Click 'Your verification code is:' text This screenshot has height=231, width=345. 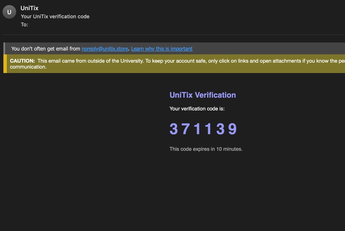click(x=197, y=109)
